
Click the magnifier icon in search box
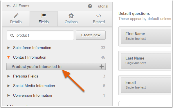(x=12, y=35)
